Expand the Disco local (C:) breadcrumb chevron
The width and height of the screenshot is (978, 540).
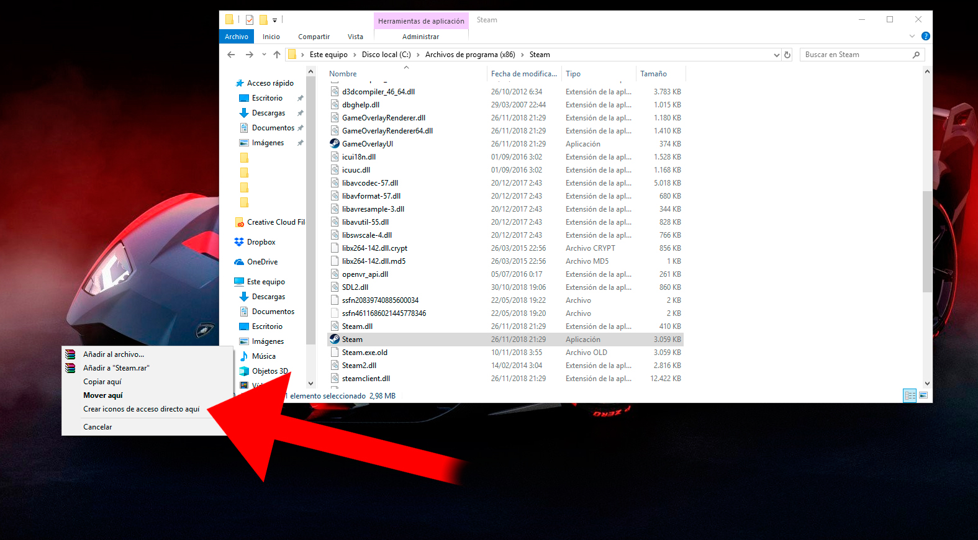[x=418, y=55]
